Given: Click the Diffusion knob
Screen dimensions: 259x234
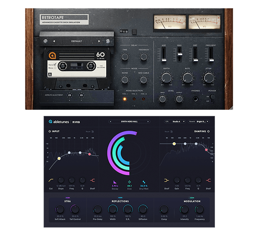Looking at the screenshot, I should (x=143, y=209).
